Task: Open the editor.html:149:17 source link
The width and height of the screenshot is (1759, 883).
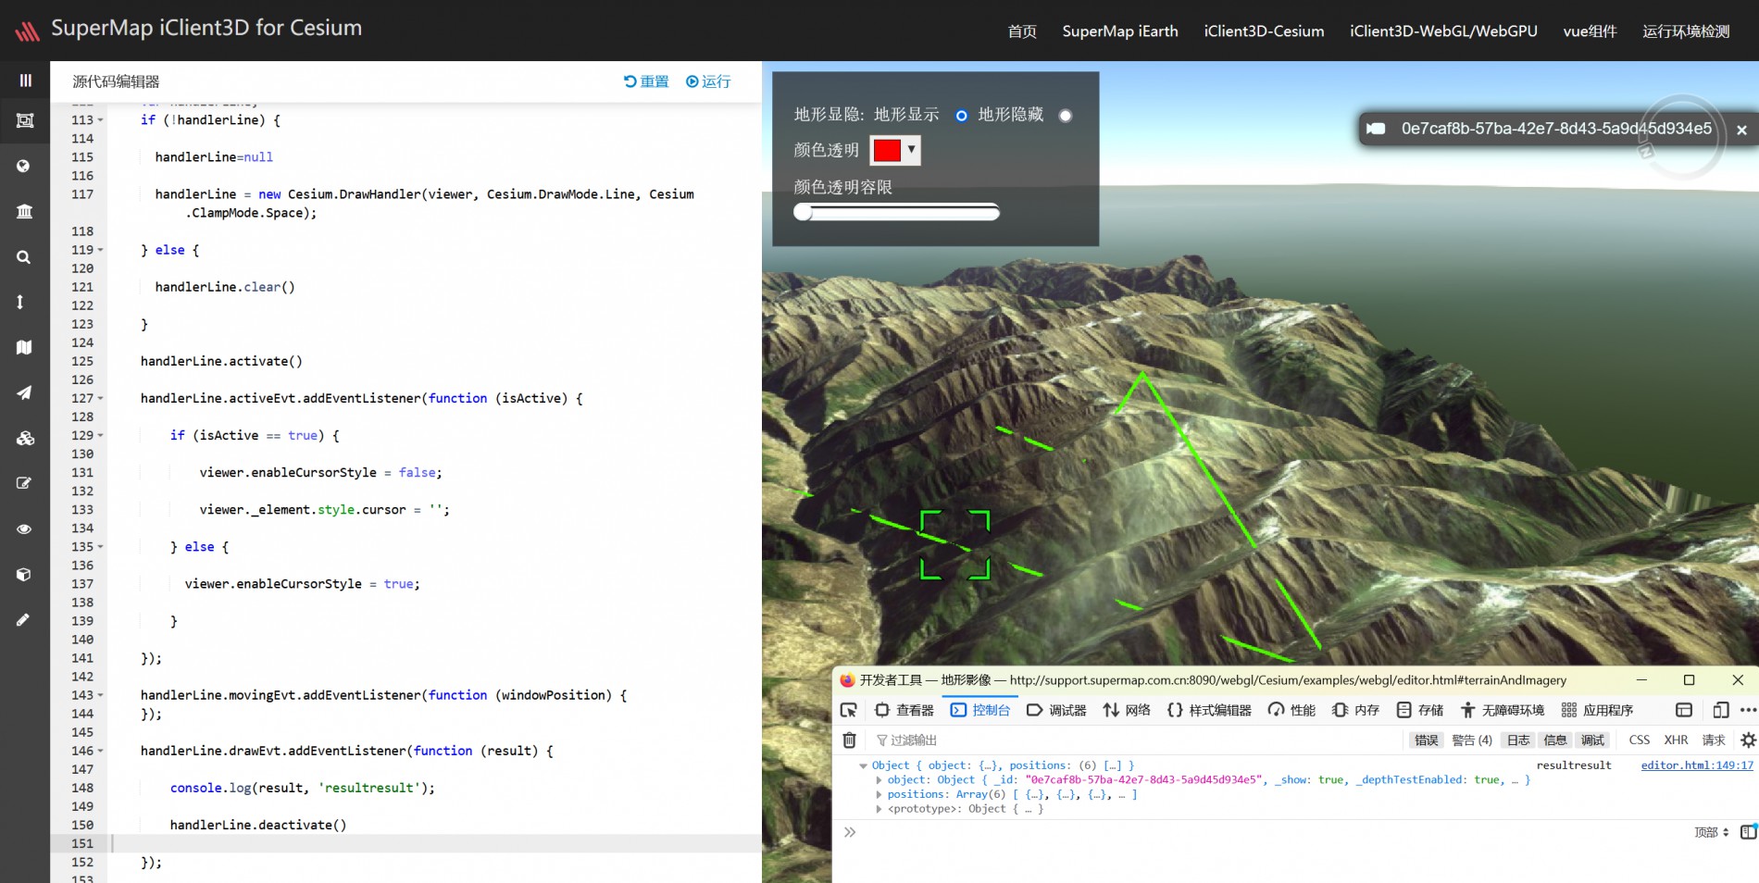Action: click(x=1697, y=765)
